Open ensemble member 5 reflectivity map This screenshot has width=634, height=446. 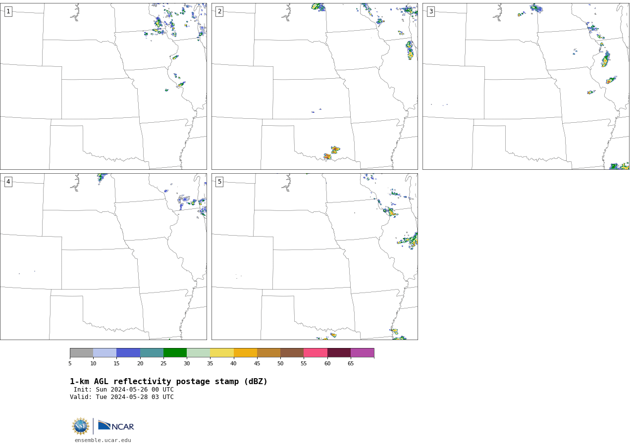pos(315,256)
